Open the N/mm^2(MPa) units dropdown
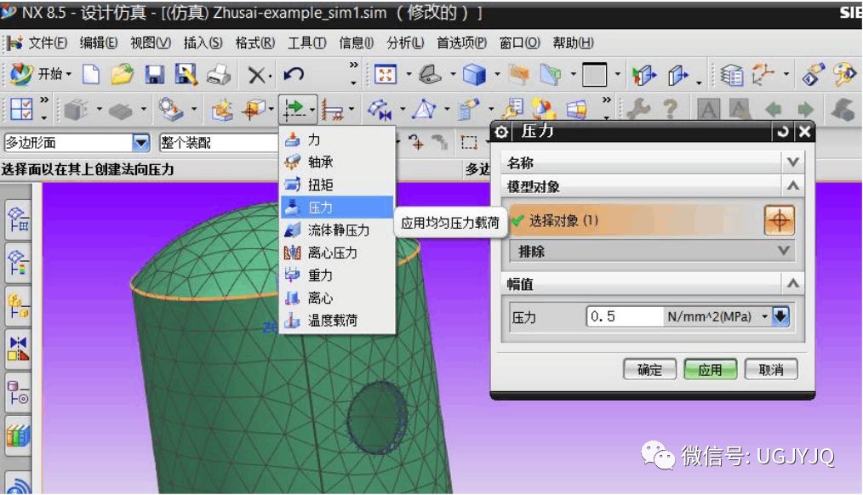863x495 pixels. pos(764,316)
